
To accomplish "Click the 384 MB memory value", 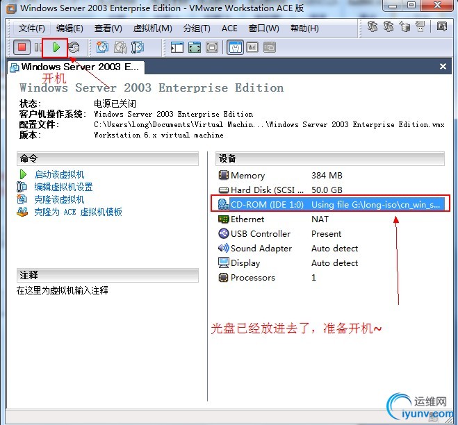I will coord(327,176).
